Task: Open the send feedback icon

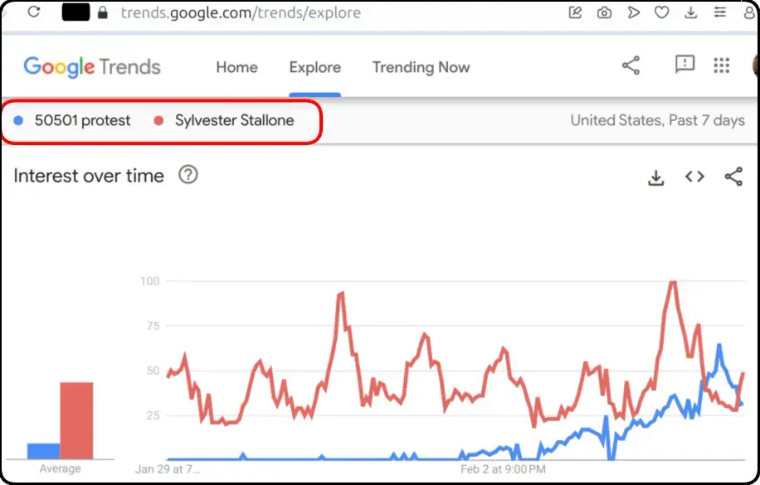Action: (684, 65)
